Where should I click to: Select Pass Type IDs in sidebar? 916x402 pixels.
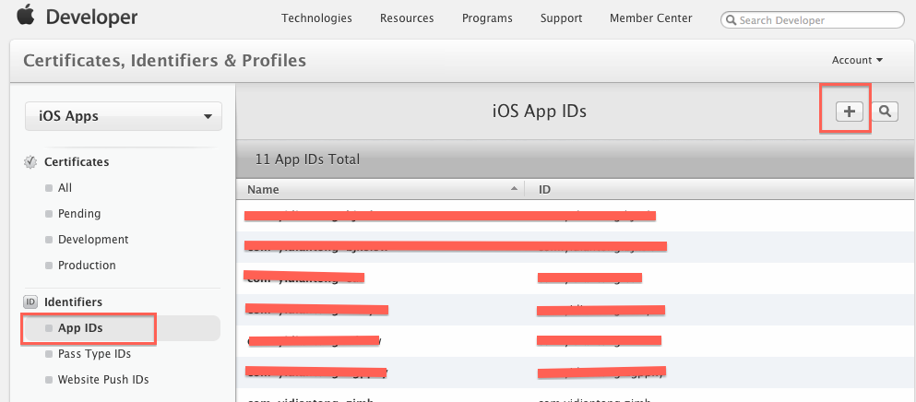pyautogui.click(x=94, y=354)
